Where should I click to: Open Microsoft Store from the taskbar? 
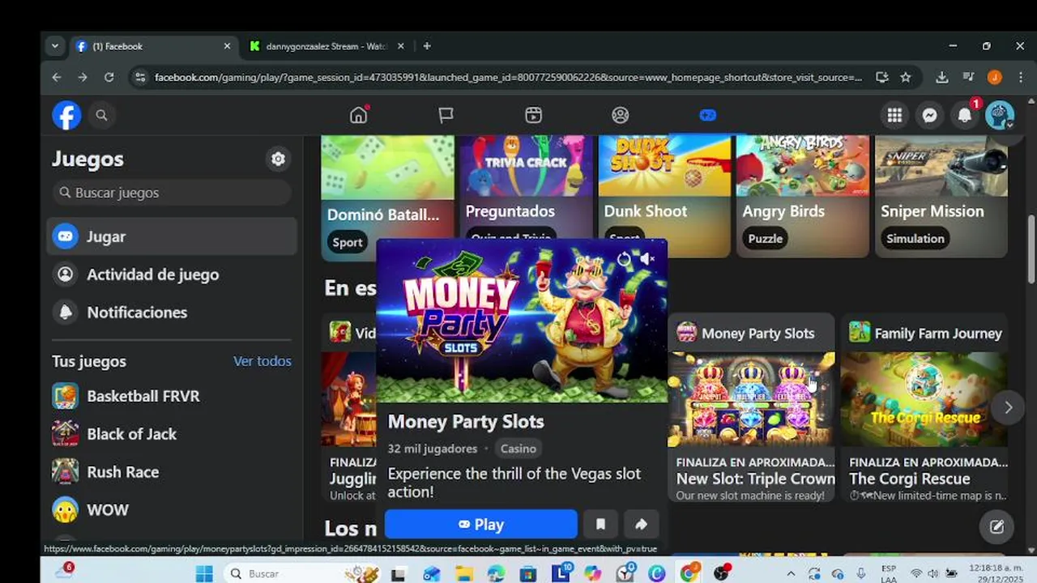pos(527,573)
